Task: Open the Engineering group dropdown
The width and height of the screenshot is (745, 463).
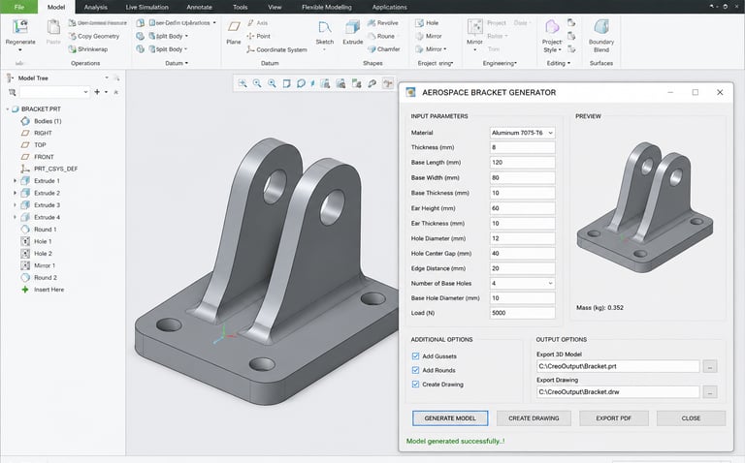Action: pos(500,63)
